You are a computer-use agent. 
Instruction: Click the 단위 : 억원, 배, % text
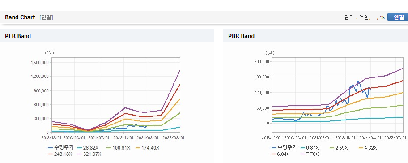pyautogui.click(x=364, y=17)
